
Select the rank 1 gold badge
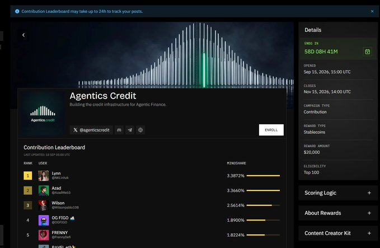[28, 176]
